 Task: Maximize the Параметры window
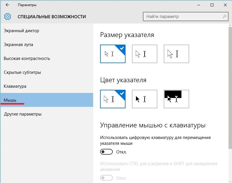coord(212,5)
